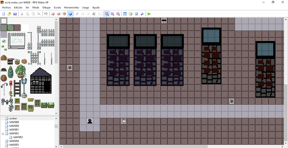Open the Archivo menu
Screen dimensions: 288x148
coord(6,8)
